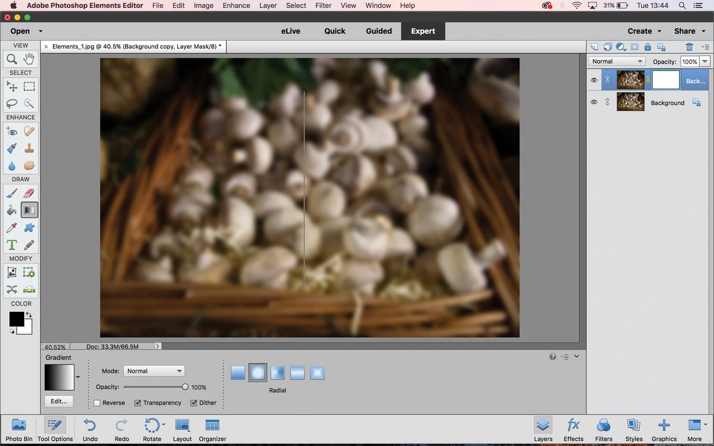Select the Sponge tool
The width and height of the screenshot is (714, 446).
29,165
